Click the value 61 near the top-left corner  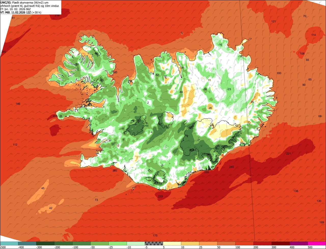(13, 18)
